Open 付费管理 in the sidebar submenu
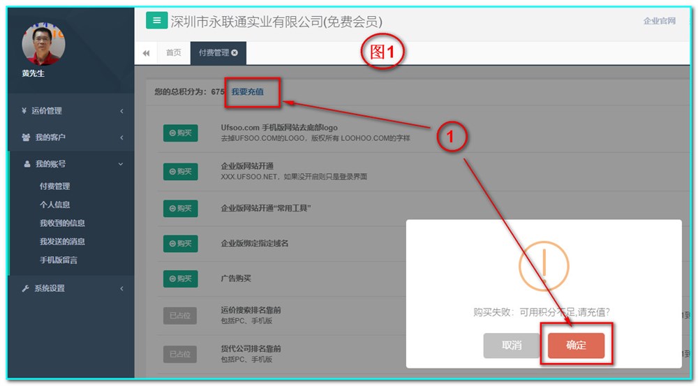 [54, 186]
